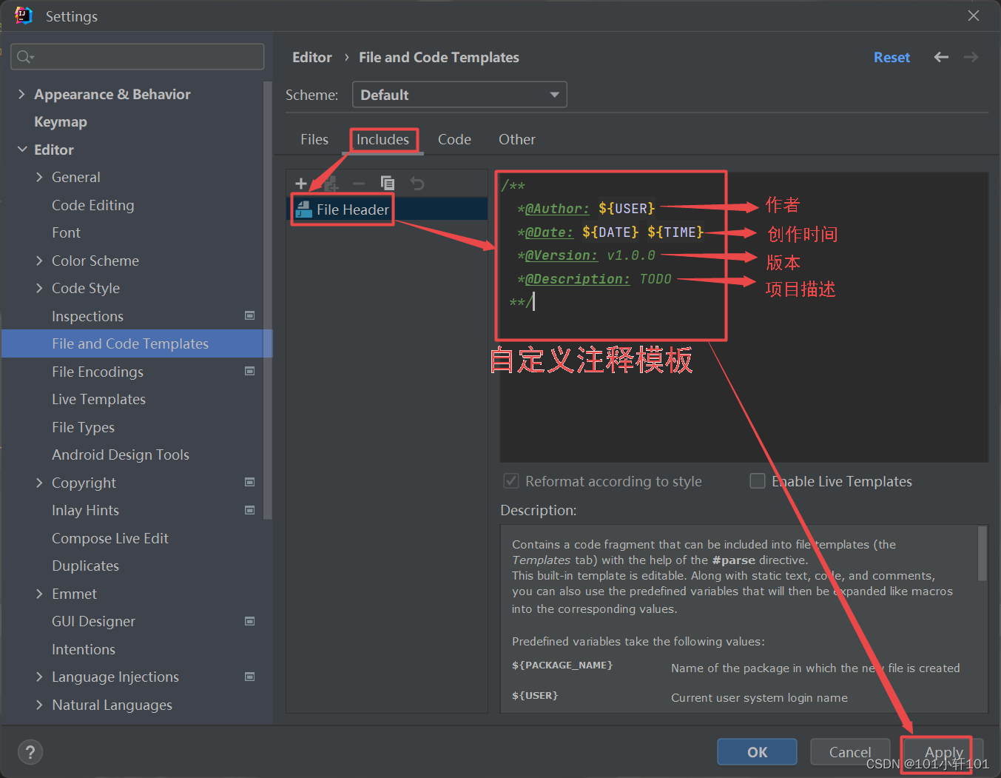Screen dimensions: 1001x778
Task: Enable Live Templates checkbox
Action: point(758,481)
